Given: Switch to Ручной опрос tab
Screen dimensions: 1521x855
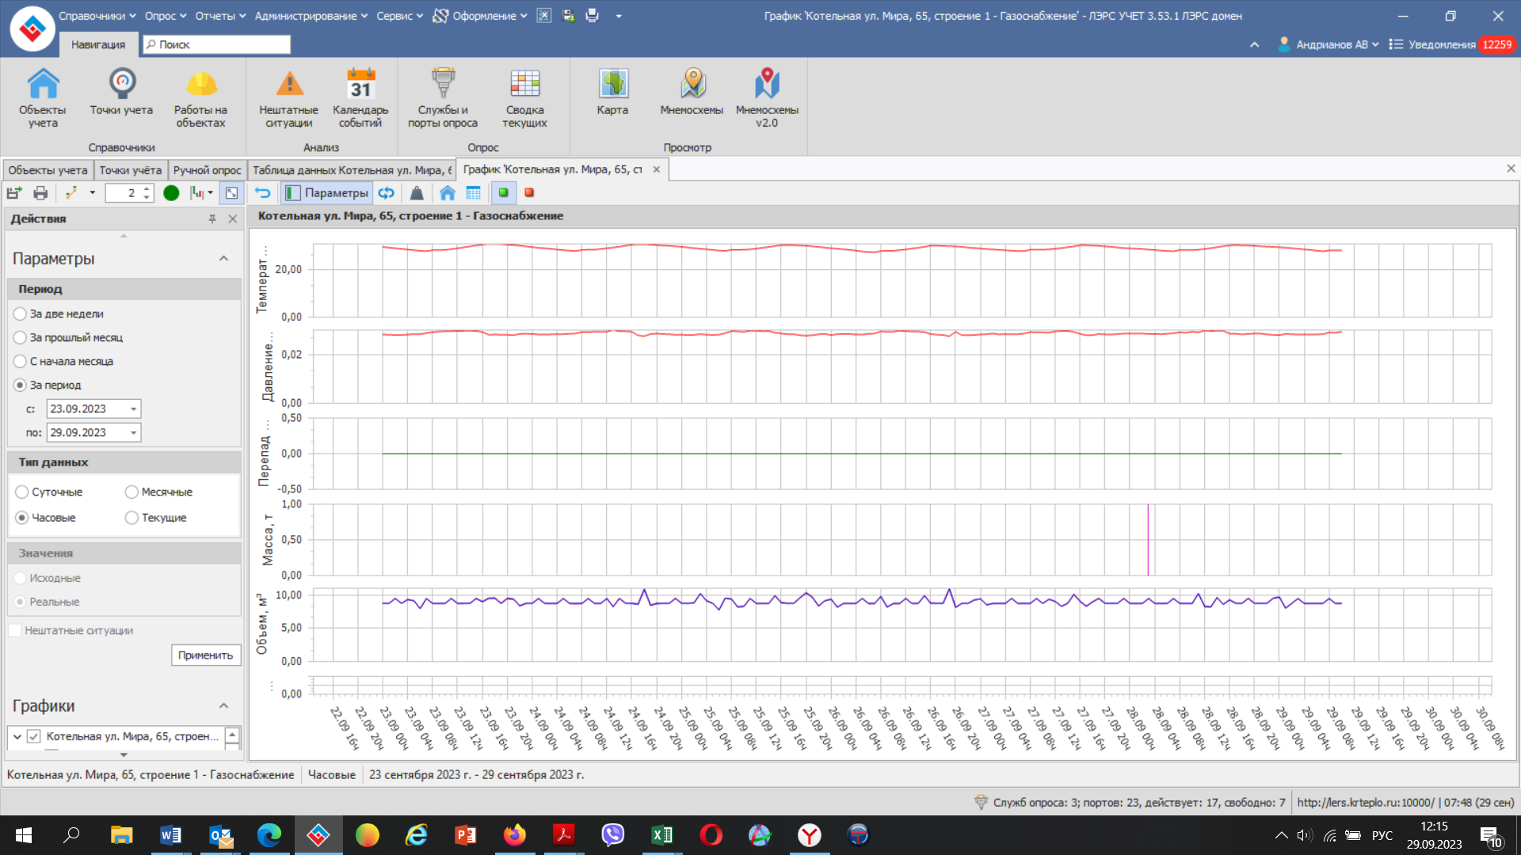Looking at the screenshot, I should [207, 170].
